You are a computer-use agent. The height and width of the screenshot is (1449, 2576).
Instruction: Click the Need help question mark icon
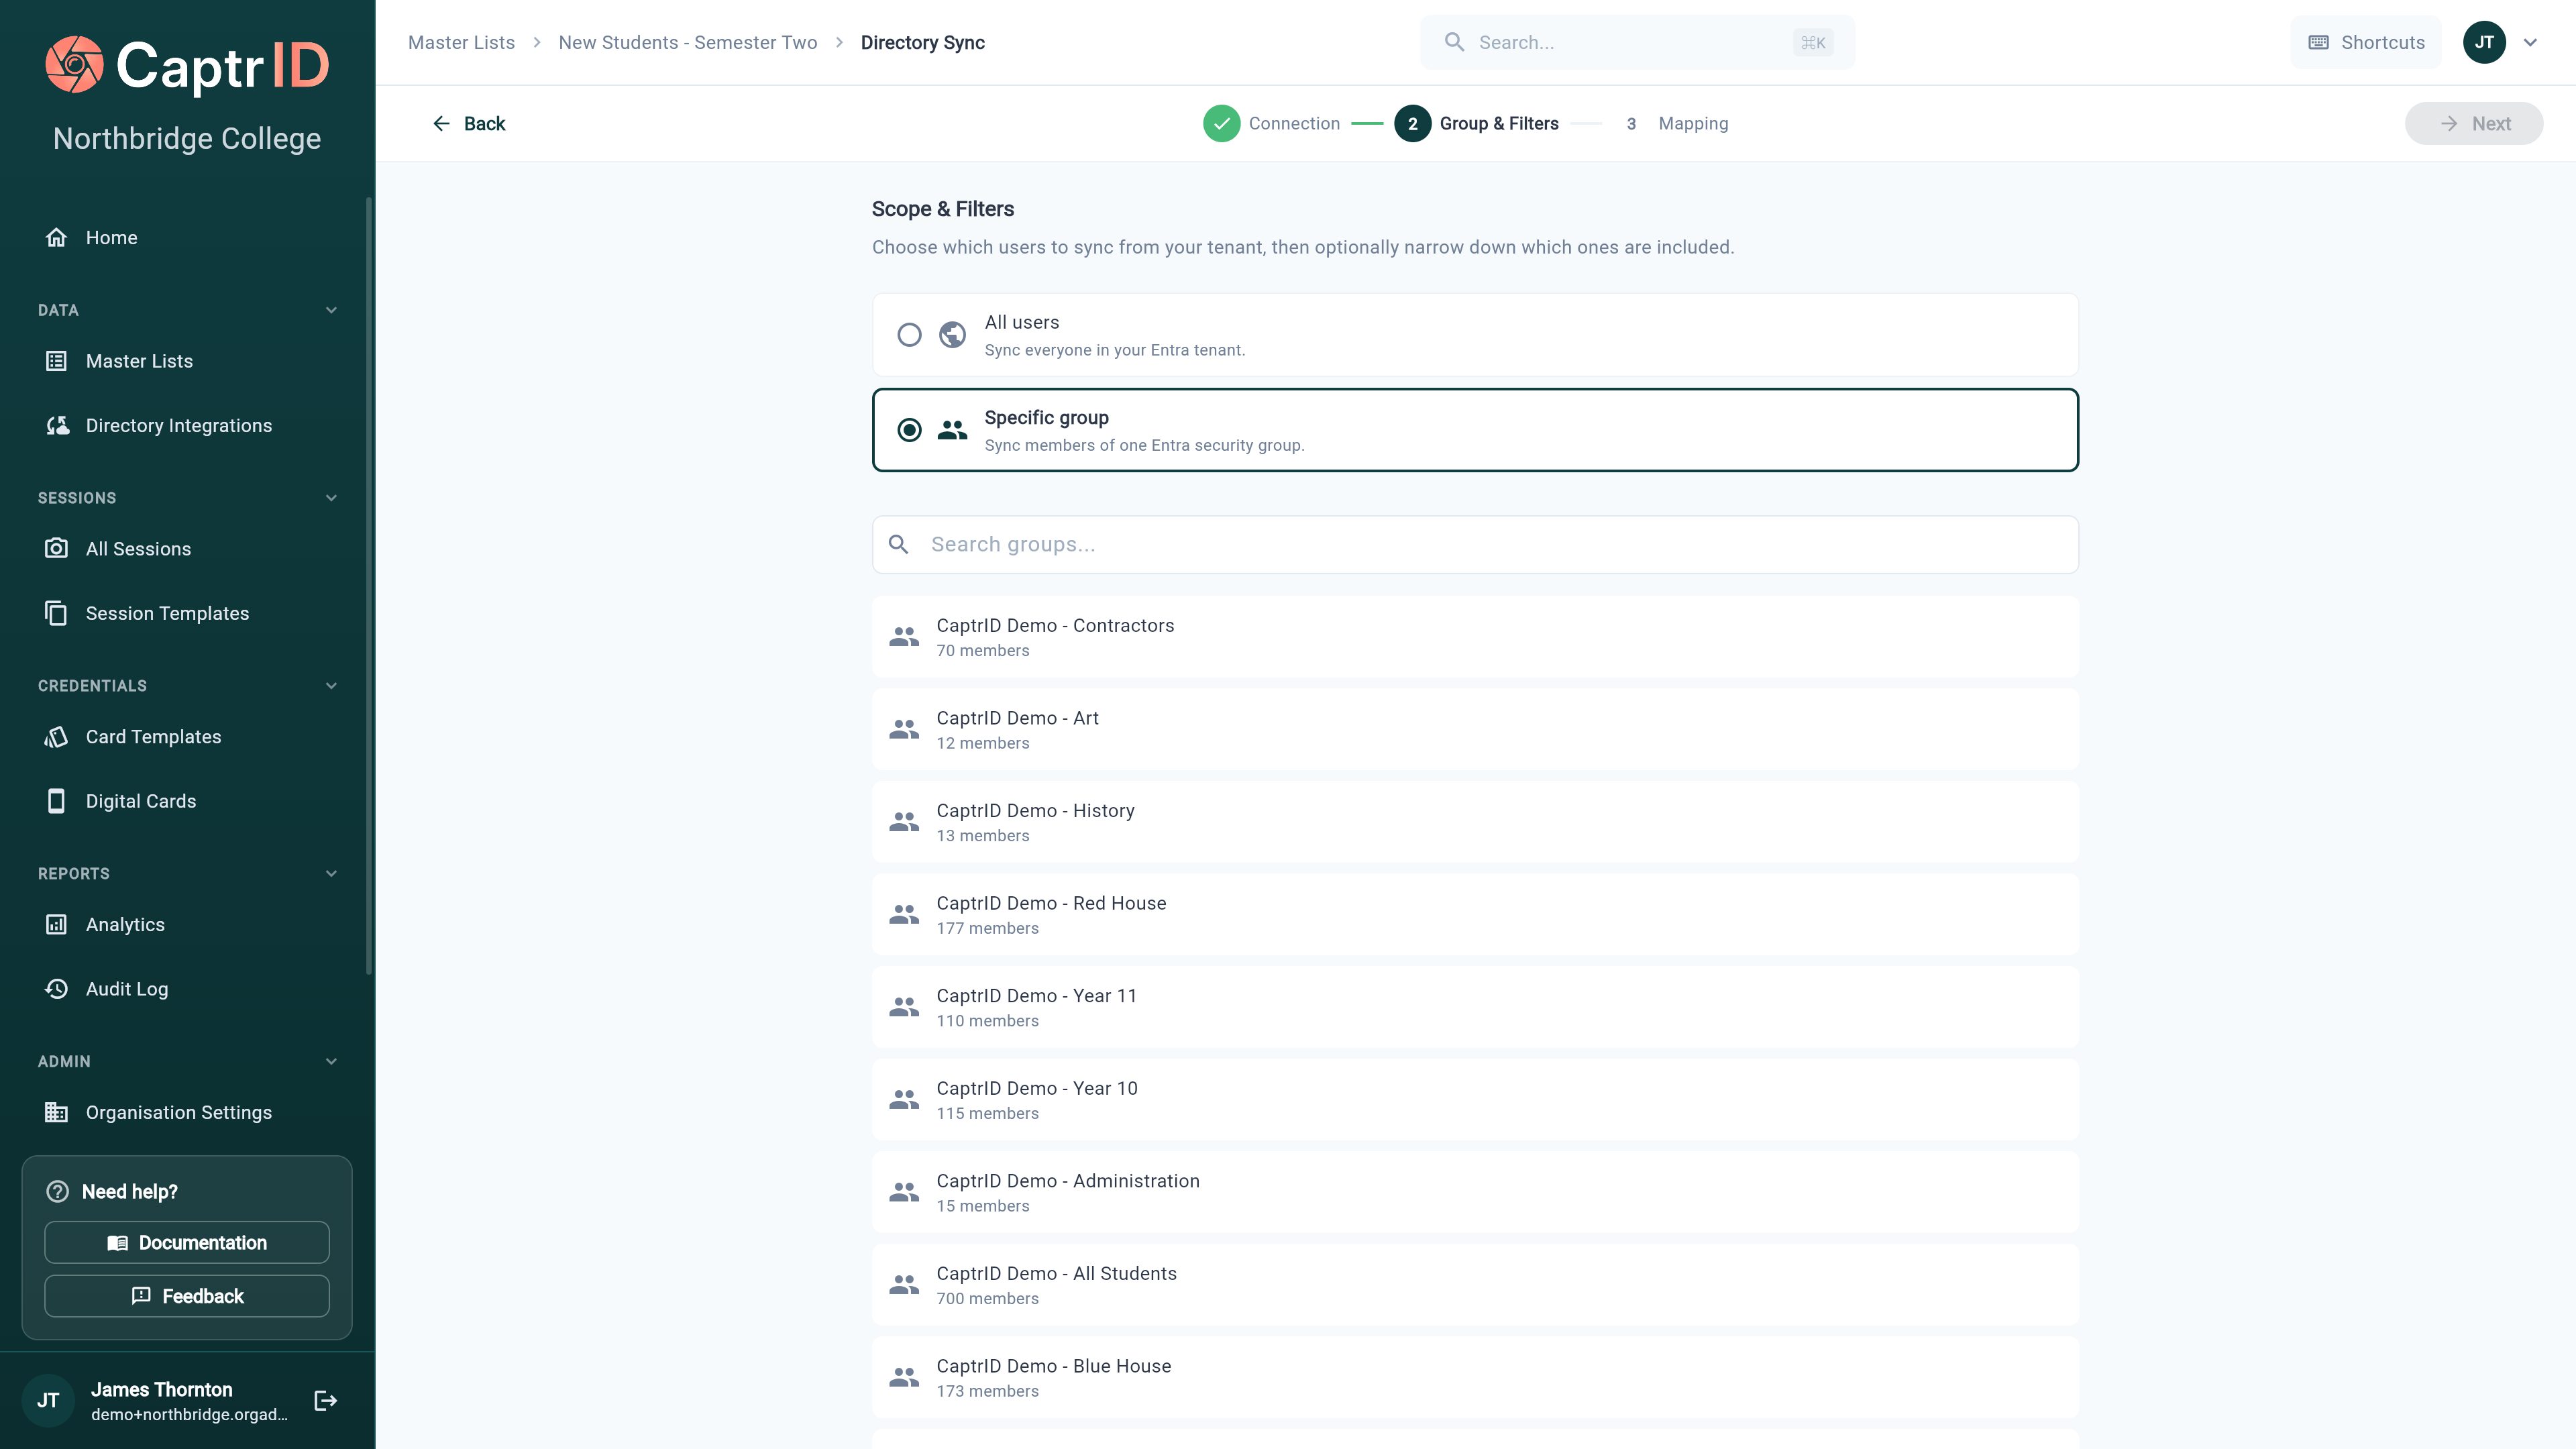point(58,1191)
